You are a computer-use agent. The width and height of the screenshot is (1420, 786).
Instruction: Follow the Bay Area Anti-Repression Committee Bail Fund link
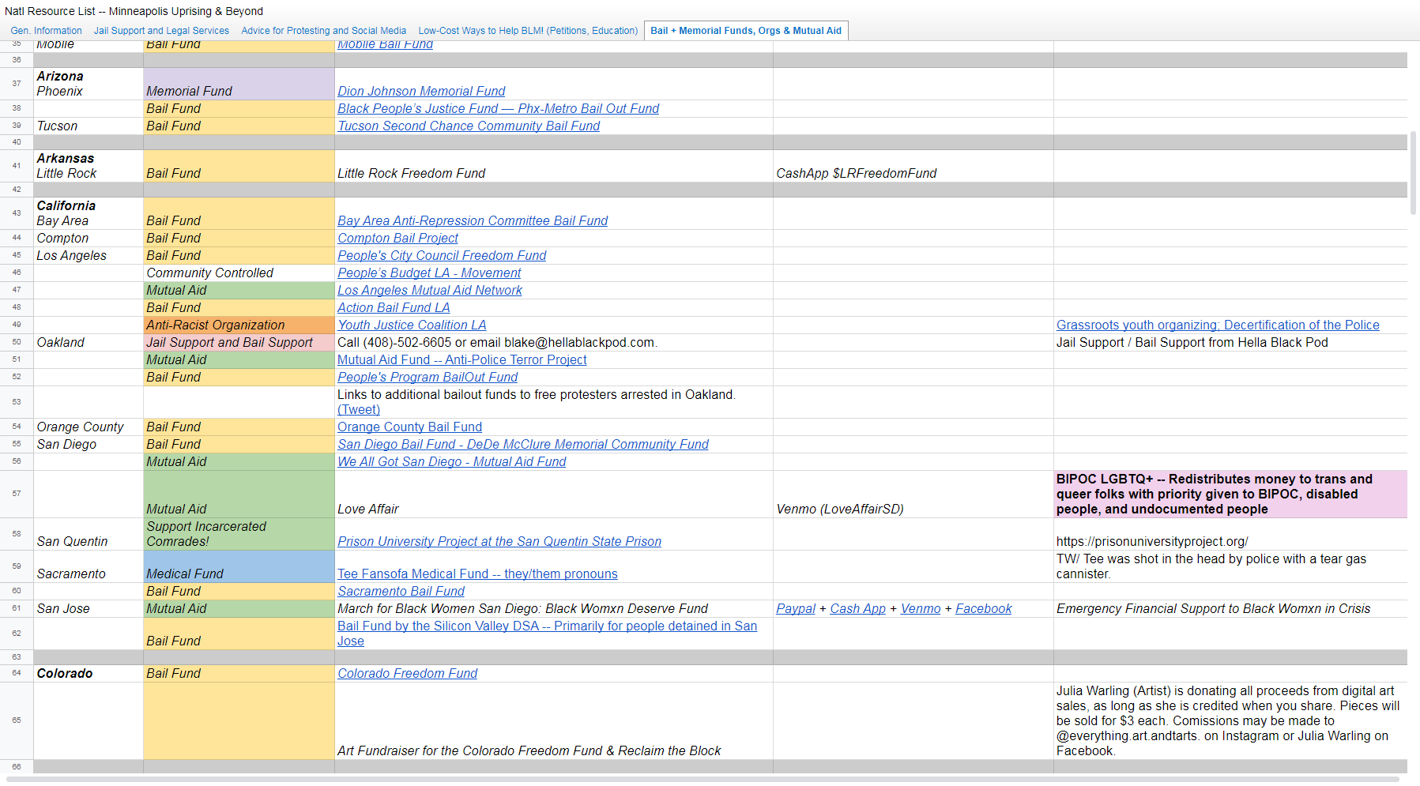(x=473, y=221)
